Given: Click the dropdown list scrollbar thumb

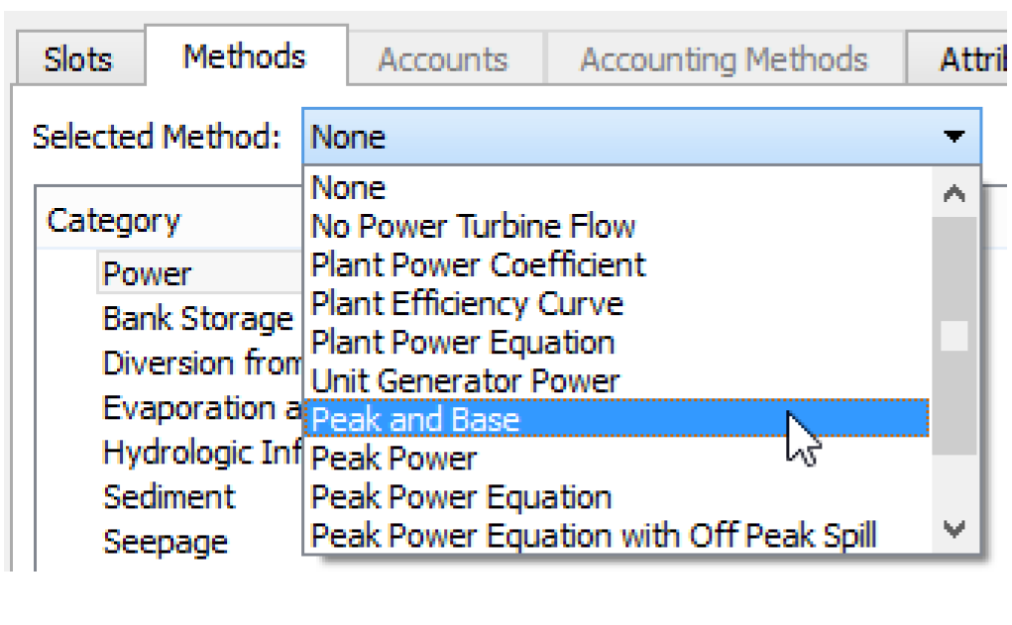Looking at the screenshot, I should click(954, 337).
